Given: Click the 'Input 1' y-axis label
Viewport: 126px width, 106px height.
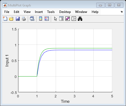Looking at the screenshot, I should pos(7,61).
